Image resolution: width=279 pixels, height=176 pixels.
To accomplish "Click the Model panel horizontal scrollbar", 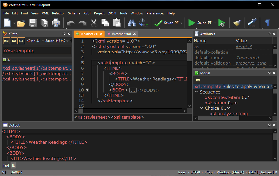I will click(218, 118).
